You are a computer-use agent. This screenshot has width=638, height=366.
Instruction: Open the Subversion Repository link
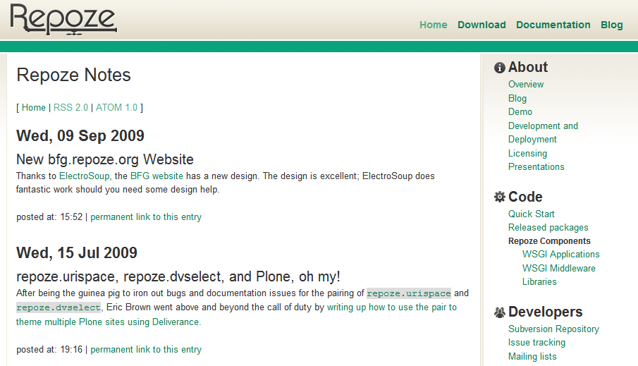click(554, 329)
